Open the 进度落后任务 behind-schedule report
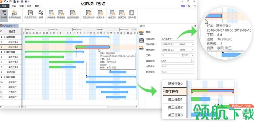Screen dimensions: 254x122 tap(73, 14)
